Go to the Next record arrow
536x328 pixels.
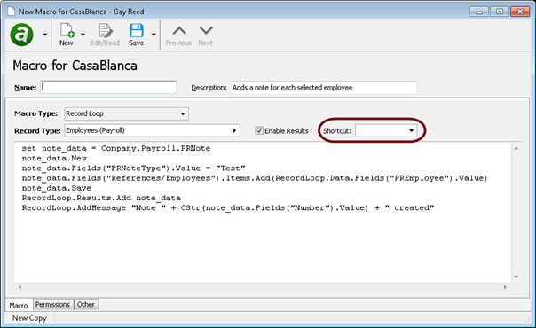(x=206, y=31)
